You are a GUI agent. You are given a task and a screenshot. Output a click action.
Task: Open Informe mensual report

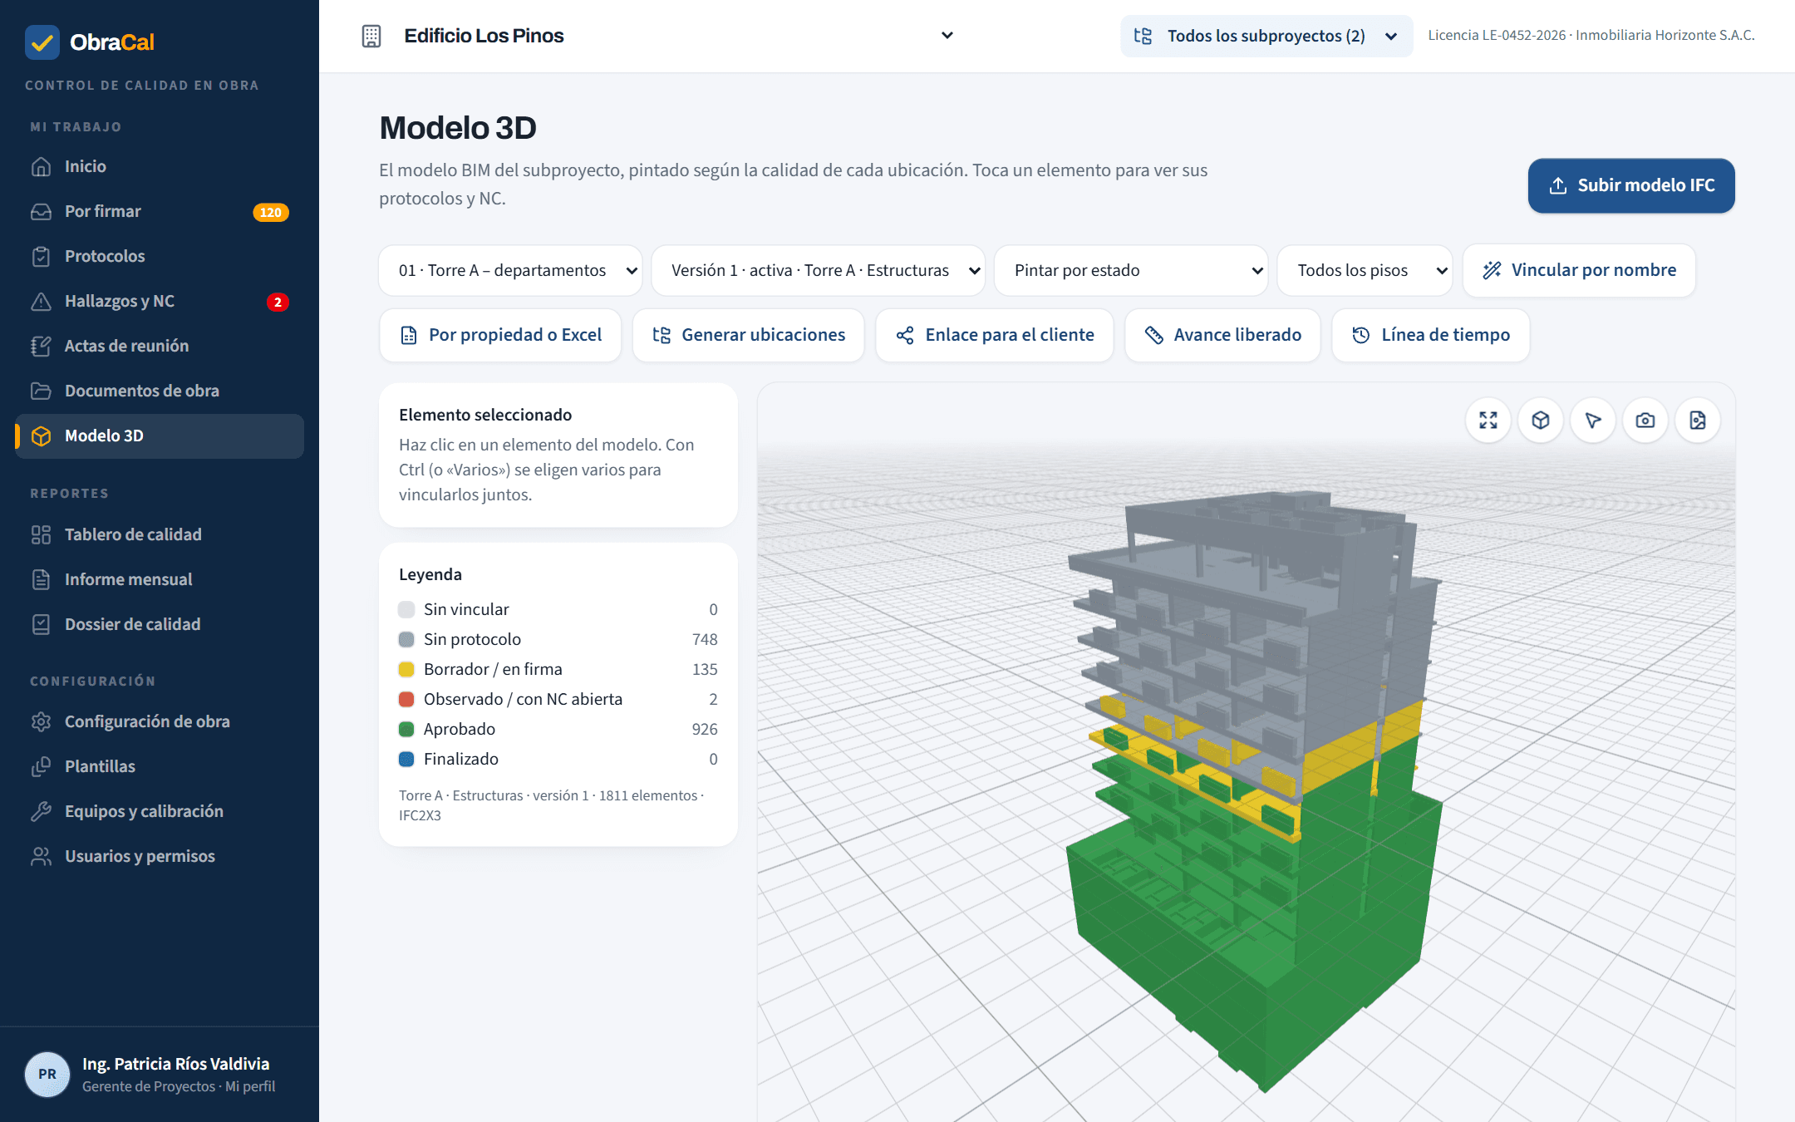(x=160, y=579)
